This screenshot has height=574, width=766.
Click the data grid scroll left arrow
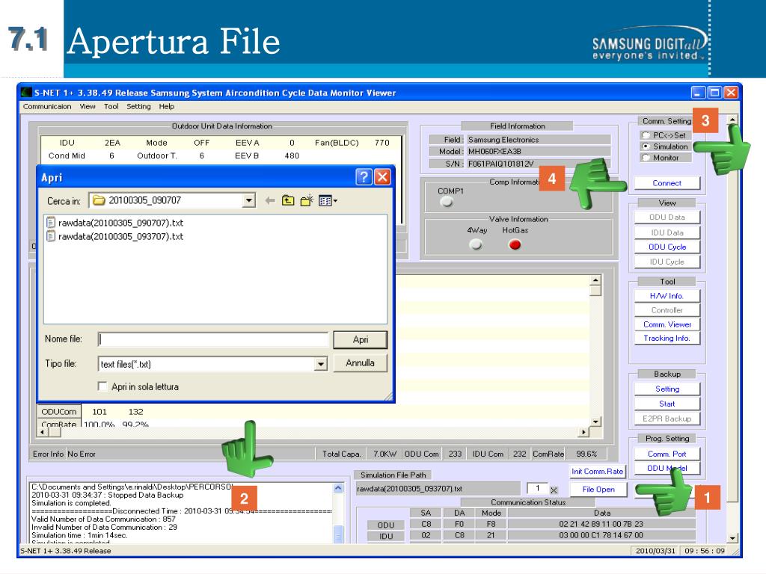[x=43, y=432]
